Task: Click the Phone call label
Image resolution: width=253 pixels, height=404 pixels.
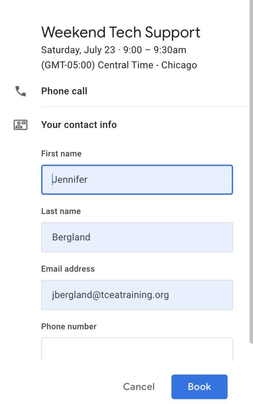Action: 64,91
